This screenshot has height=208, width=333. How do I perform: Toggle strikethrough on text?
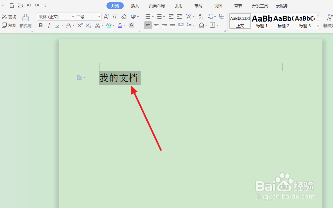68,25
